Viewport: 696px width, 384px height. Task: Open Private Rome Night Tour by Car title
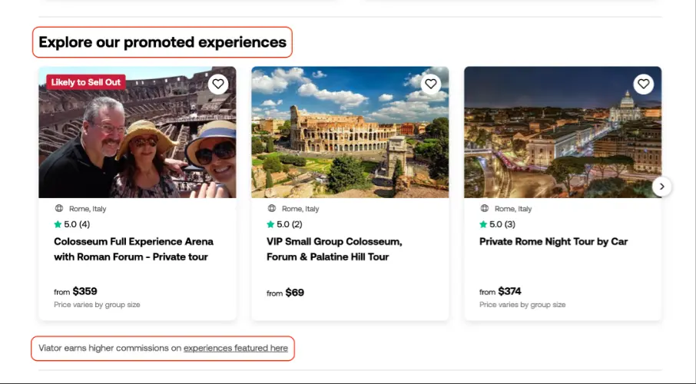(554, 241)
